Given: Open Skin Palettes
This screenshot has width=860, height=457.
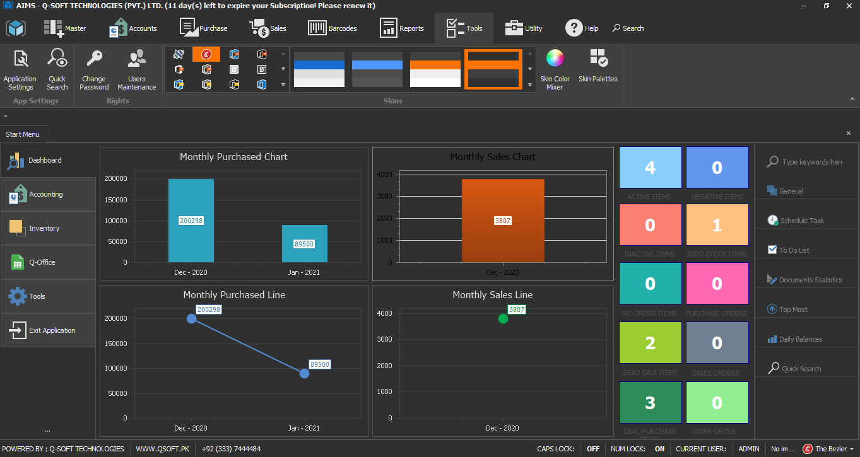Looking at the screenshot, I should tap(598, 66).
